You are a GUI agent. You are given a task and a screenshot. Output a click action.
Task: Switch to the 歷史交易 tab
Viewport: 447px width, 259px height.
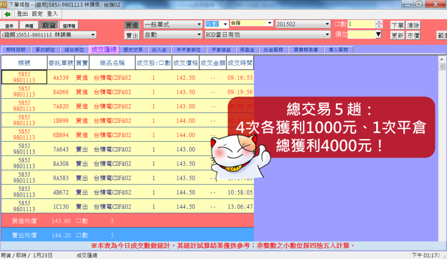[x=132, y=49]
